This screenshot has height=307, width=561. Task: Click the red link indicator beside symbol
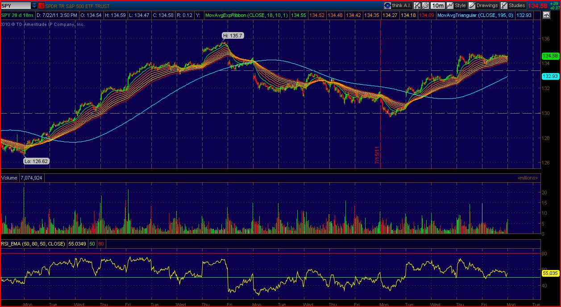point(42,6)
